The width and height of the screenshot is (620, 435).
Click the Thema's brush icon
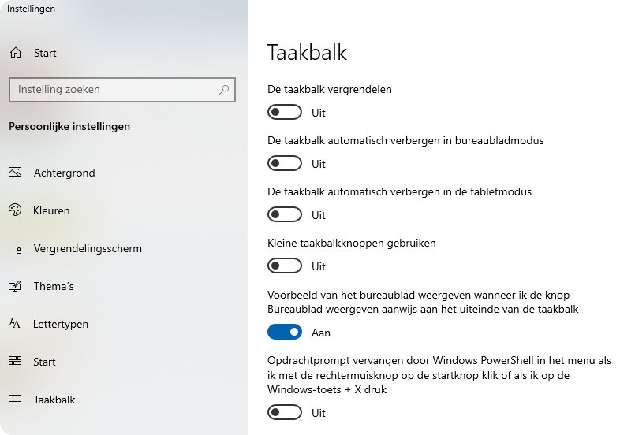[x=15, y=286]
